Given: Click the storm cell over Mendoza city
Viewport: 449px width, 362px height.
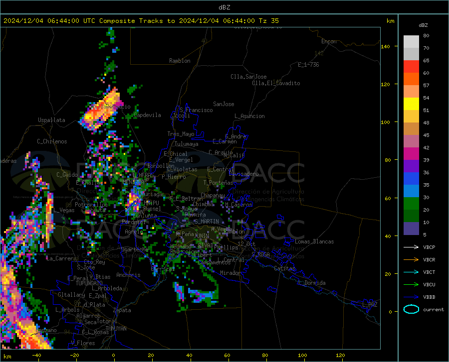Looking at the screenshot, I should pyautogui.click(x=133, y=202).
